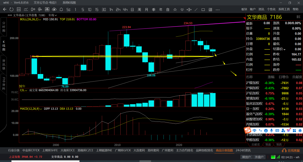Screen dimensions: 303x162
Task: Click the alert bell icon
Action: 61,9
